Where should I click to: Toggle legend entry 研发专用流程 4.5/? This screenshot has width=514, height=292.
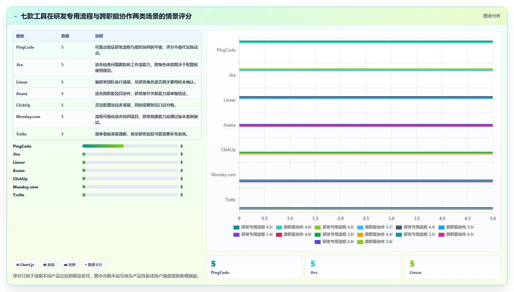[253, 227]
